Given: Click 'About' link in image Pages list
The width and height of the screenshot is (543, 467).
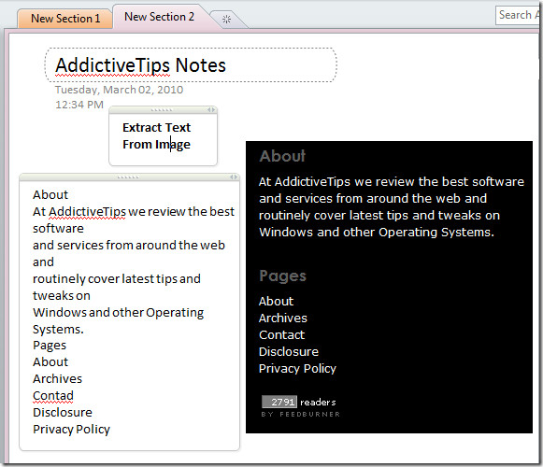Looking at the screenshot, I should (x=276, y=301).
